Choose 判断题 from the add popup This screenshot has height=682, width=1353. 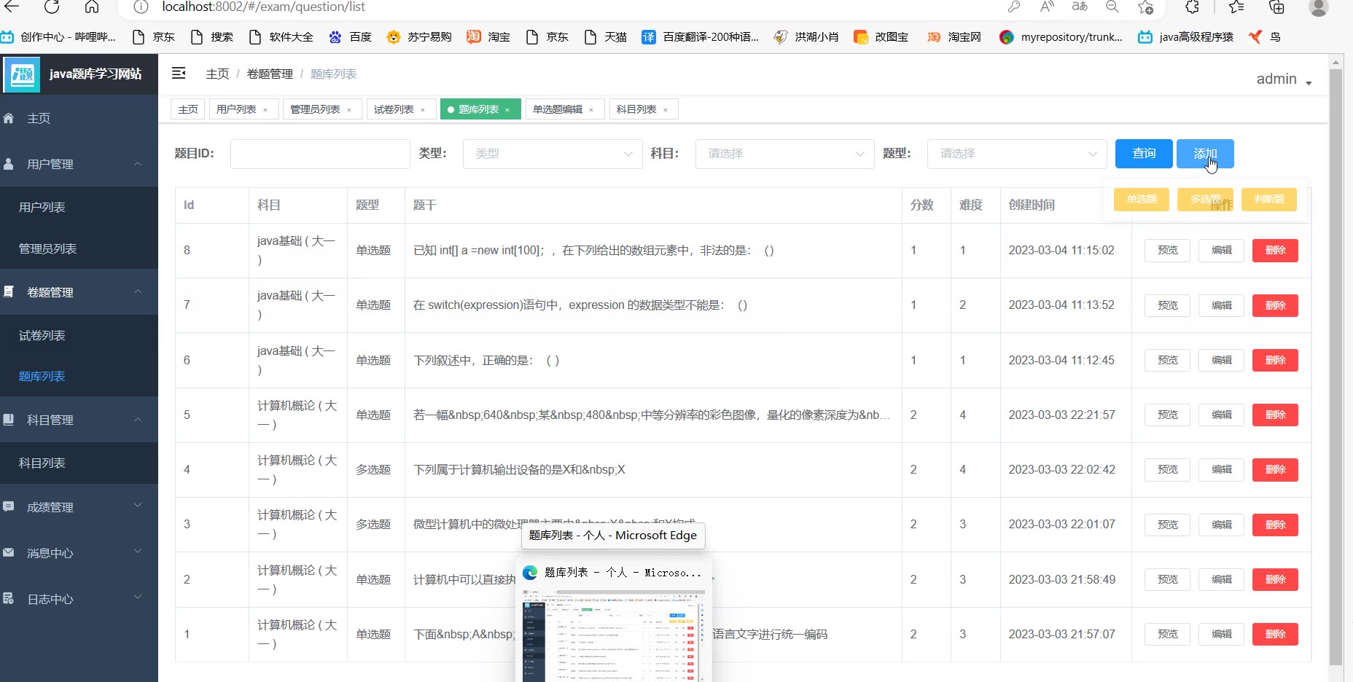click(1268, 200)
